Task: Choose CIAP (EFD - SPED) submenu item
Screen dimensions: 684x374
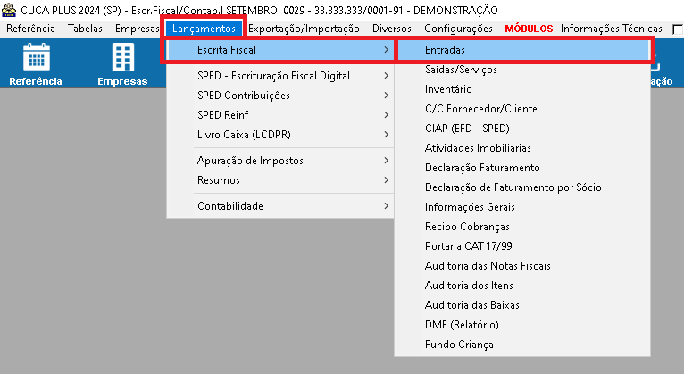Action: coord(522,129)
